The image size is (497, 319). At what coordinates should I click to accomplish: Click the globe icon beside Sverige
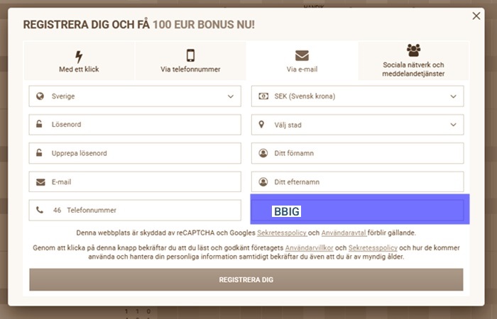[40, 96]
